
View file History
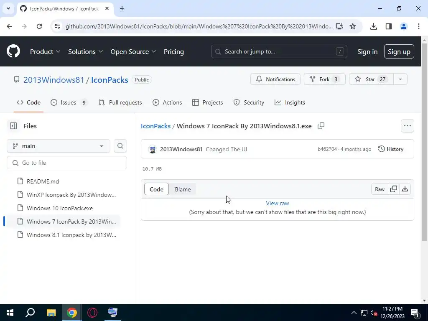tap(391, 149)
